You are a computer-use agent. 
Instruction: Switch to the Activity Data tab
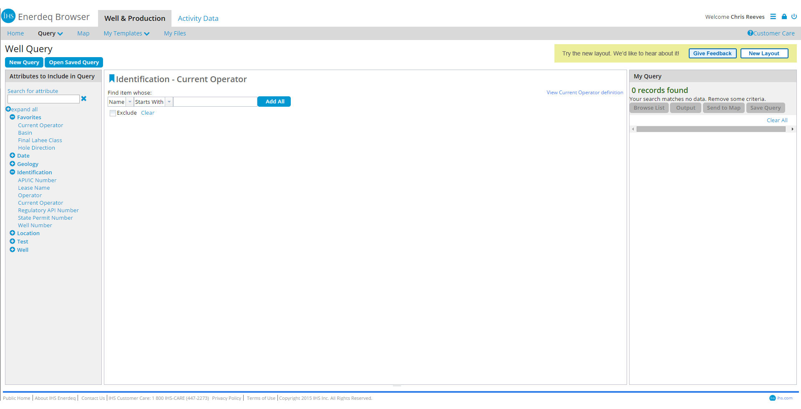(x=198, y=18)
